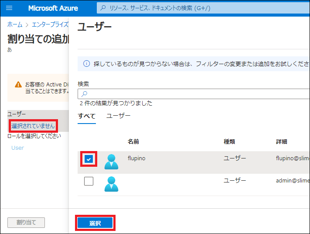
Task: Click the magnifier icon in the top search bar
Action: (103, 8)
